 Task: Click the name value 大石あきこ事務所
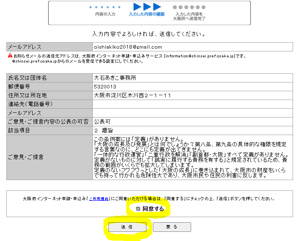pyautogui.click(x=115, y=78)
